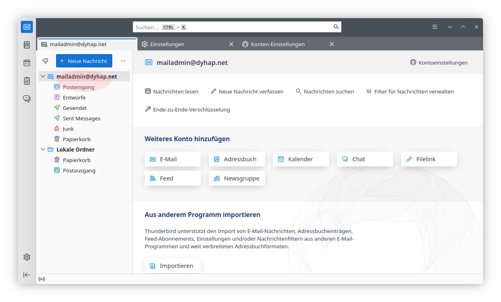Open the Tasks space icon

pyautogui.click(x=27, y=81)
